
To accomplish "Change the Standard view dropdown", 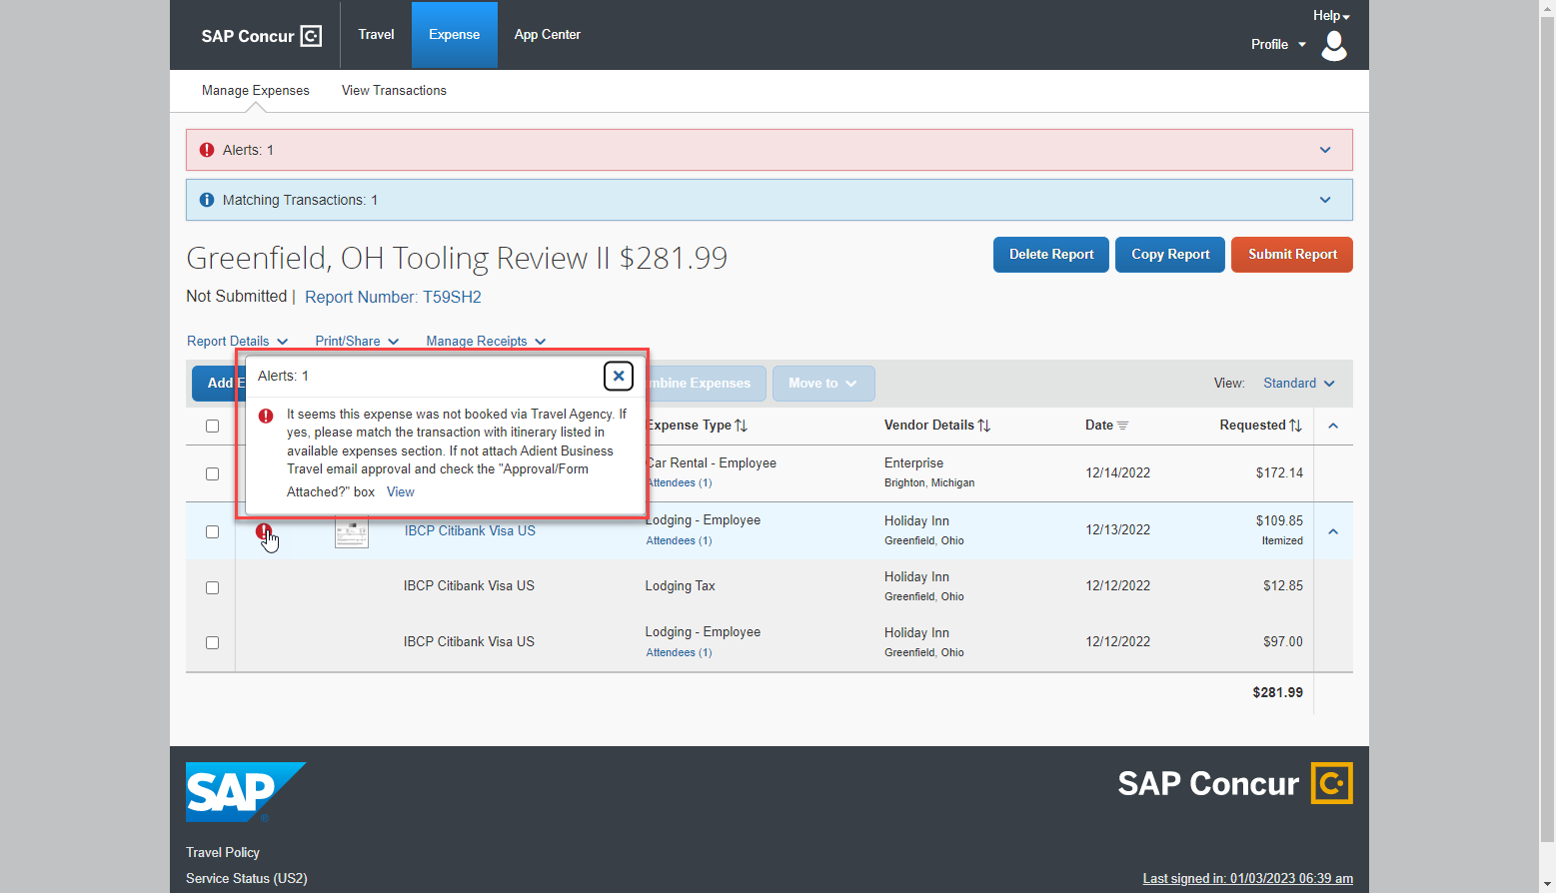I will (x=1299, y=384).
